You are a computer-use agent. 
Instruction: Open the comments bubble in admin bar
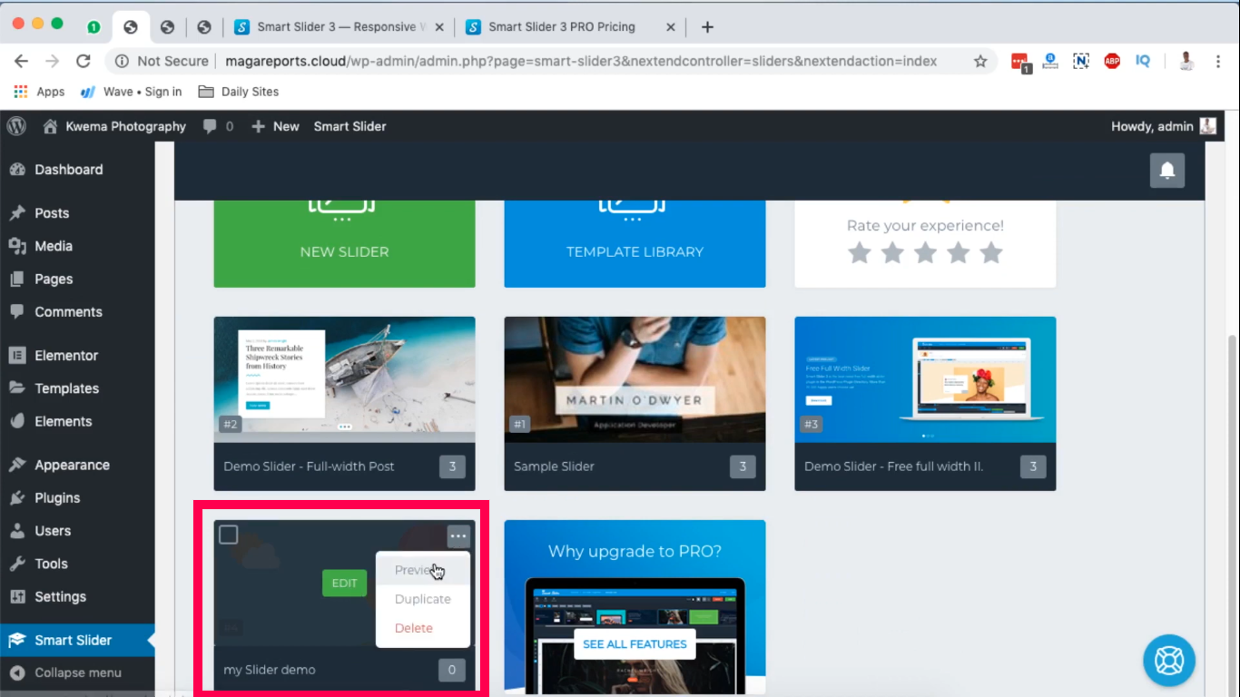click(x=218, y=126)
